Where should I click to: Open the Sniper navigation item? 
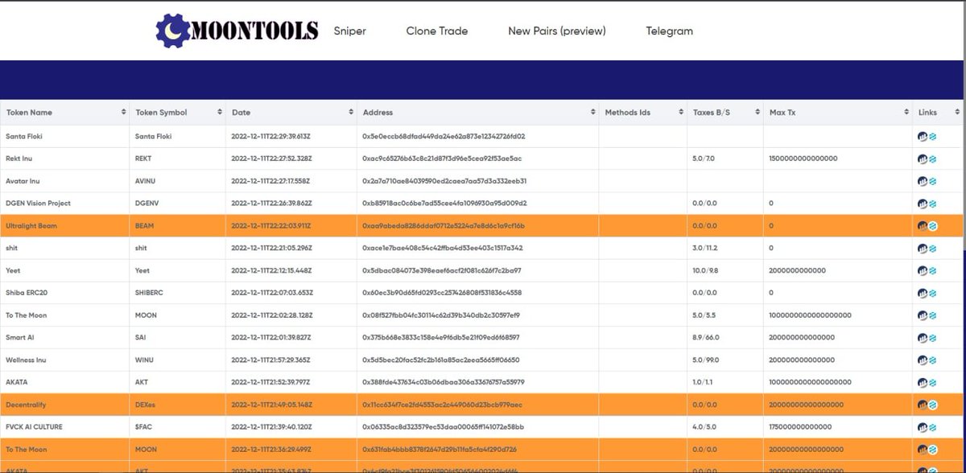pyautogui.click(x=350, y=31)
